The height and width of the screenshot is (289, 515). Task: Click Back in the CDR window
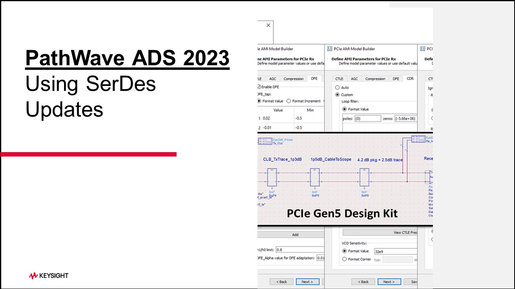[363, 282]
